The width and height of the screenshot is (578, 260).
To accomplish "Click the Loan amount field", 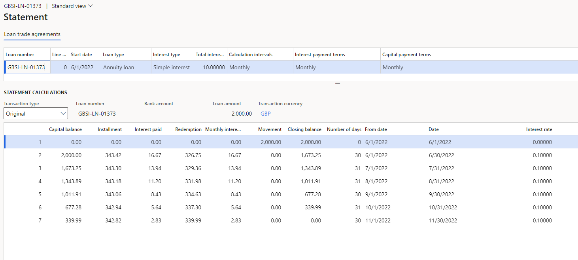I will (233, 114).
